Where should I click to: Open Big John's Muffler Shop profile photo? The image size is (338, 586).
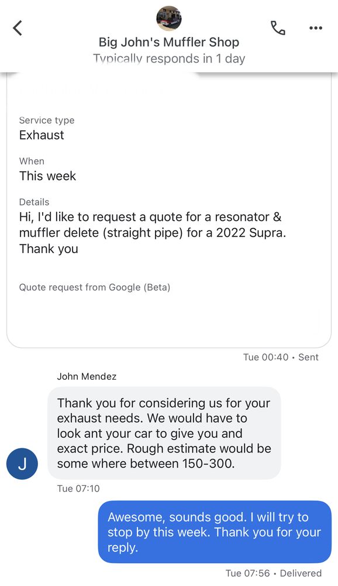[x=168, y=18]
